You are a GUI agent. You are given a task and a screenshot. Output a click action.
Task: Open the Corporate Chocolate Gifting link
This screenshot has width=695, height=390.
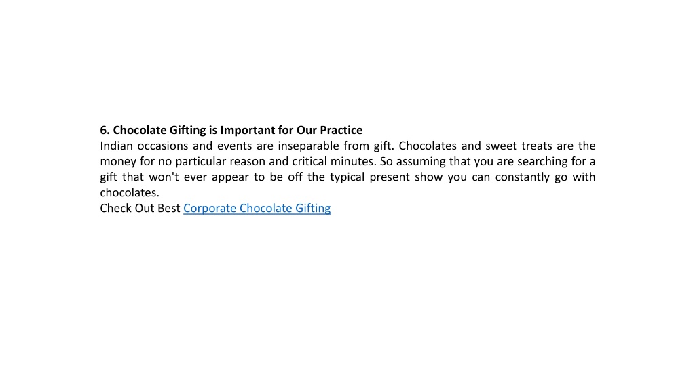(257, 208)
